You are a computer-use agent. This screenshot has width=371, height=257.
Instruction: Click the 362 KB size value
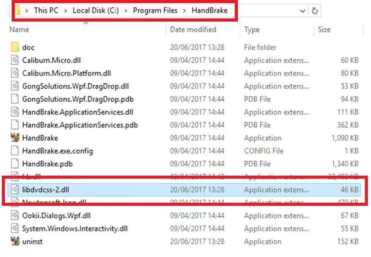pyautogui.click(x=348, y=125)
